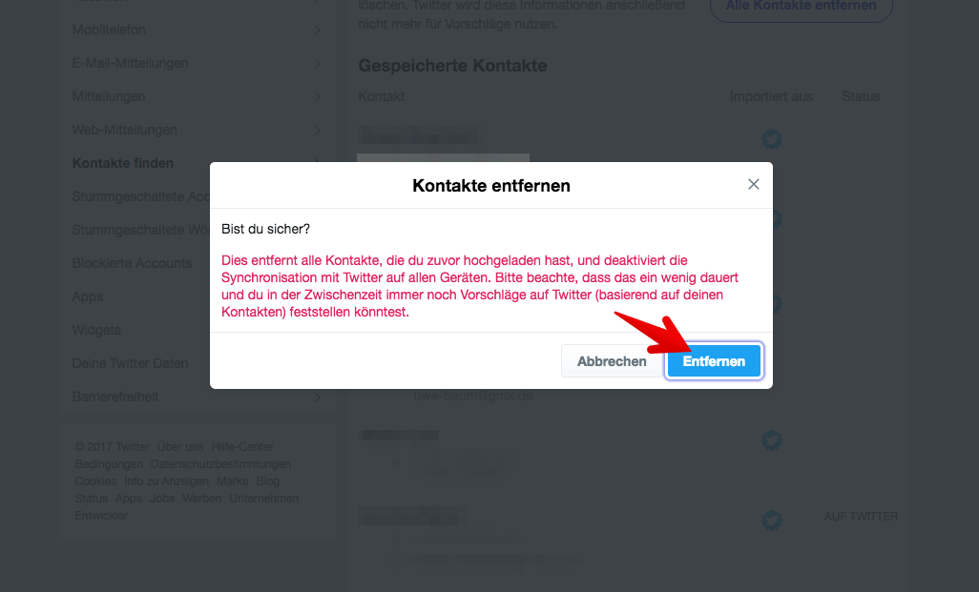Click the Twitter bird icon above AUF TWITTER row

coord(772,440)
